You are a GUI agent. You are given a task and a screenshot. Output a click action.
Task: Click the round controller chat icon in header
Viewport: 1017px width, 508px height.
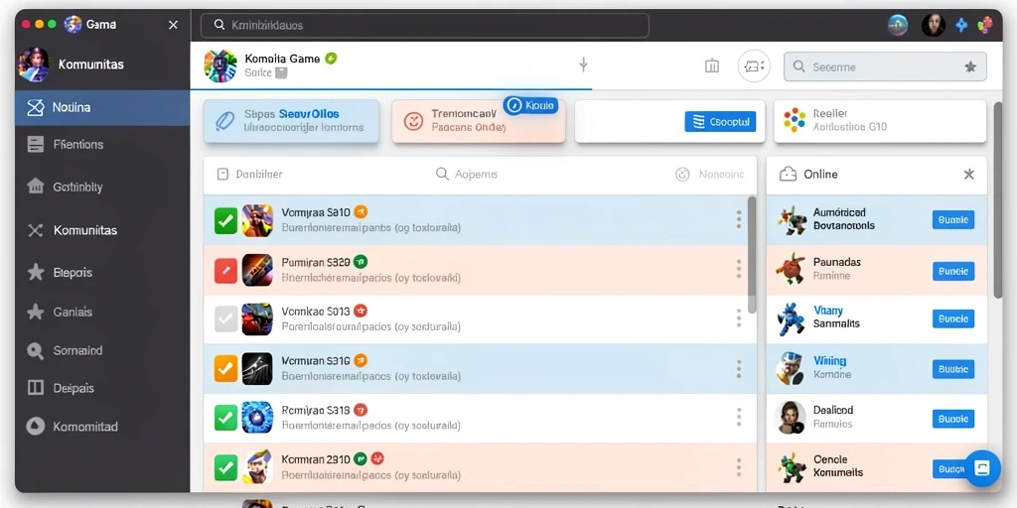pyautogui.click(x=754, y=66)
